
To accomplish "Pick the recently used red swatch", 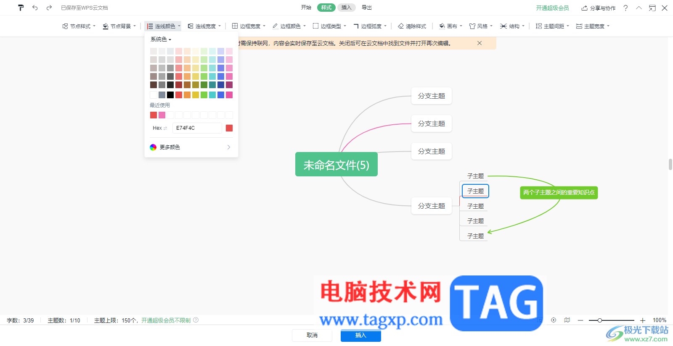I will pyautogui.click(x=154, y=115).
